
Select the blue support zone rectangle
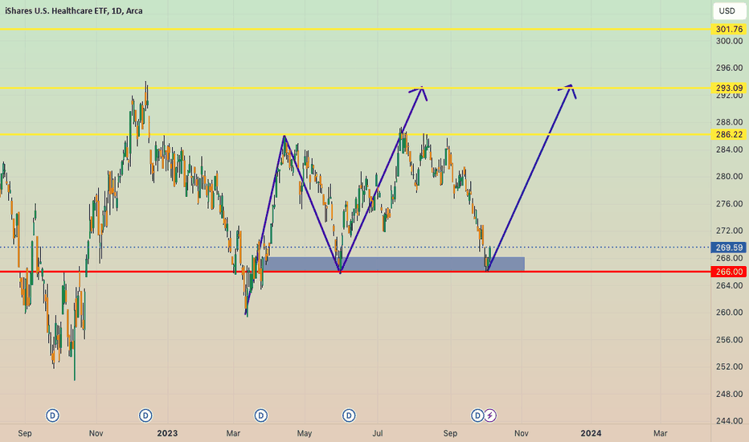[x=394, y=264]
